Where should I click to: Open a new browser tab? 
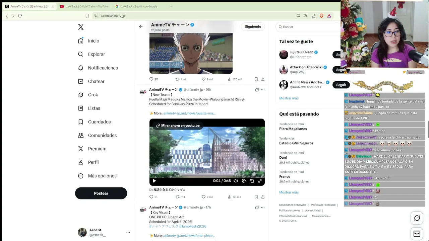click(x=171, y=6)
